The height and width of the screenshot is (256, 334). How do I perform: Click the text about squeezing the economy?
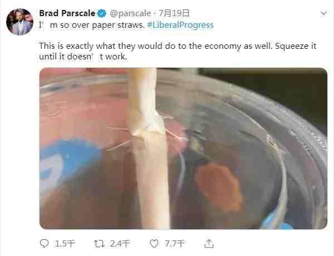[x=178, y=51]
